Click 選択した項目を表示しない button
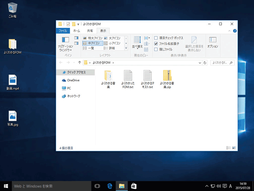This screenshot has height=191, width=254. tap(194, 44)
